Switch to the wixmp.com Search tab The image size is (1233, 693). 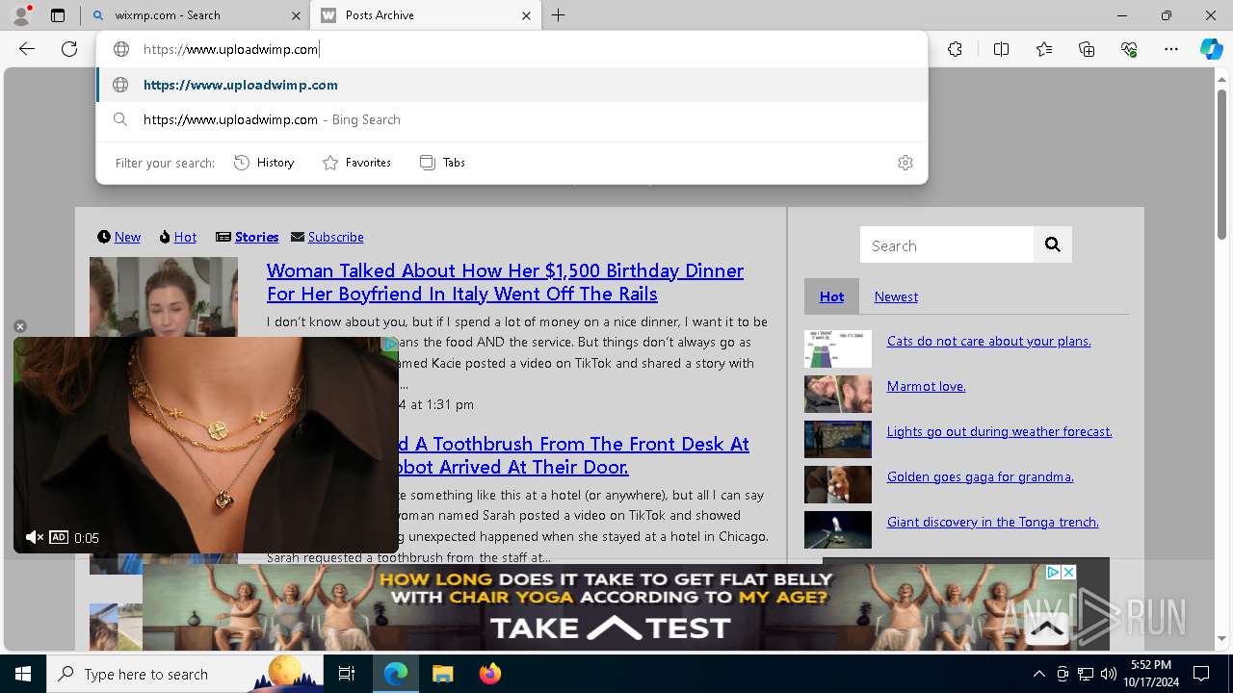coord(195,15)
